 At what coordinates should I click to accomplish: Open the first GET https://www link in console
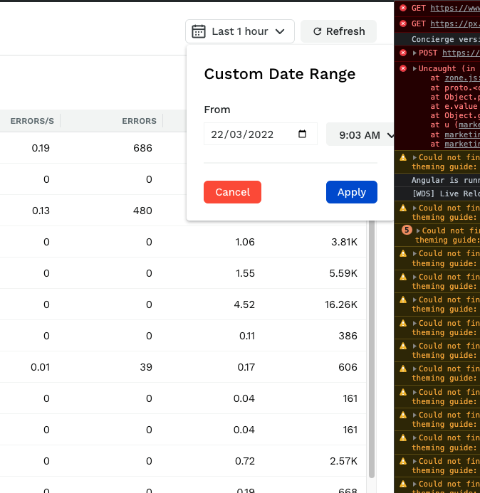[x=455, y=8]
